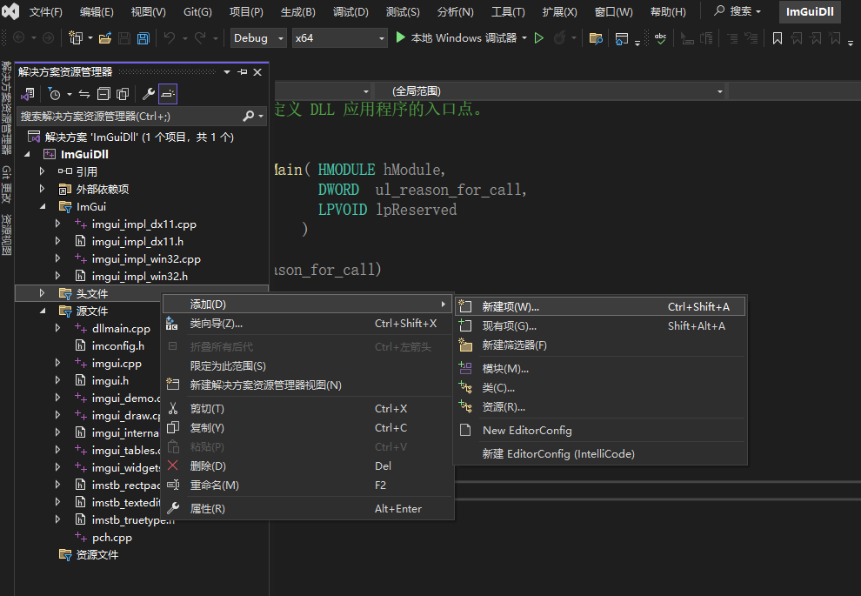Switch between solution and folder views icon
The image size is (861, 596).
click(x=28, y=94)
